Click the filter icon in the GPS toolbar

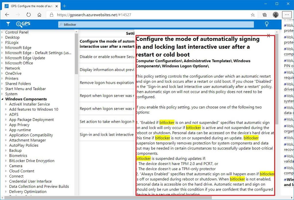pos(8,24)
